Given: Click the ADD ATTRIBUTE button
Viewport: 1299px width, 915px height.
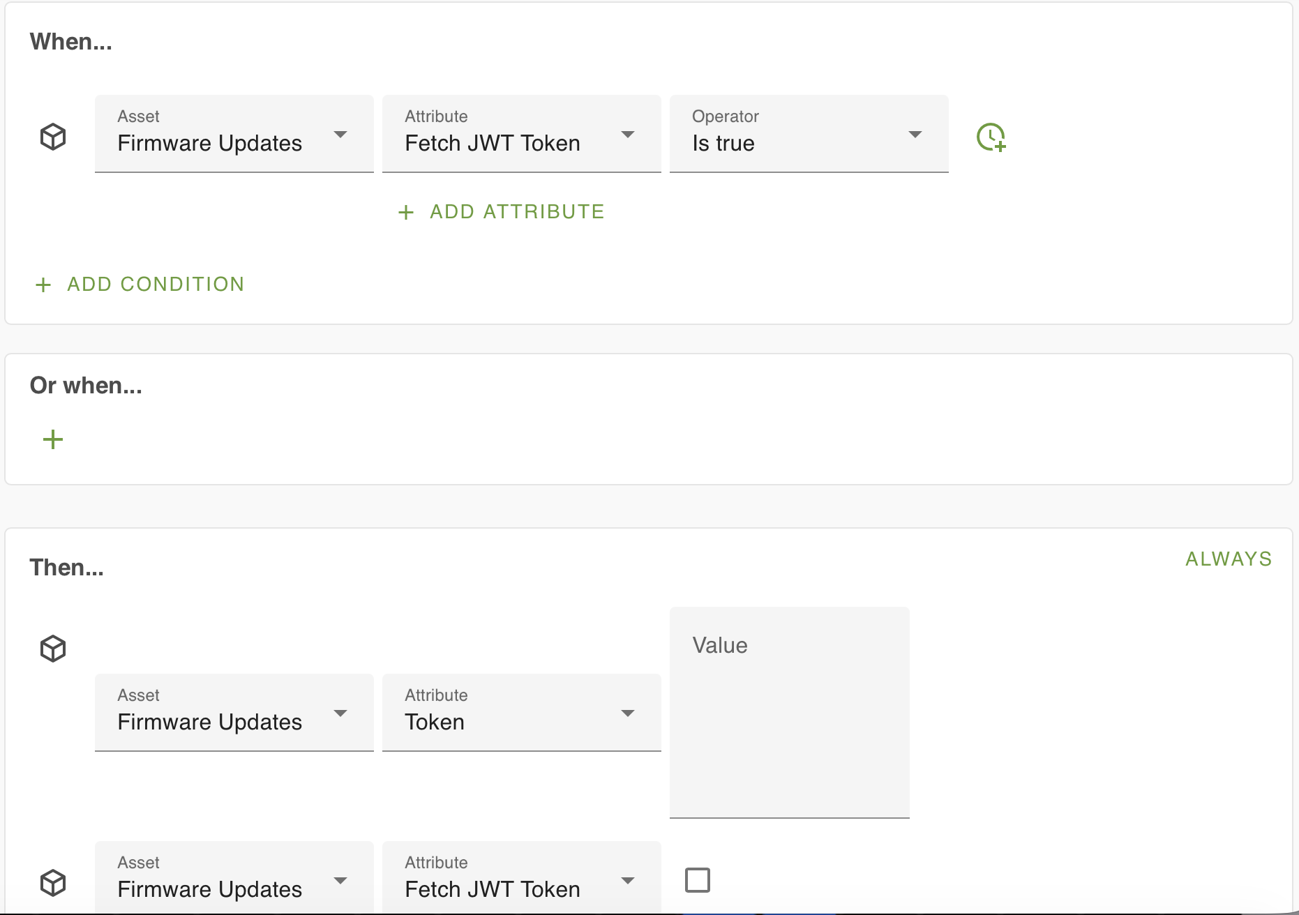Looking at the screenshot, I should click(x=516, y=212).
